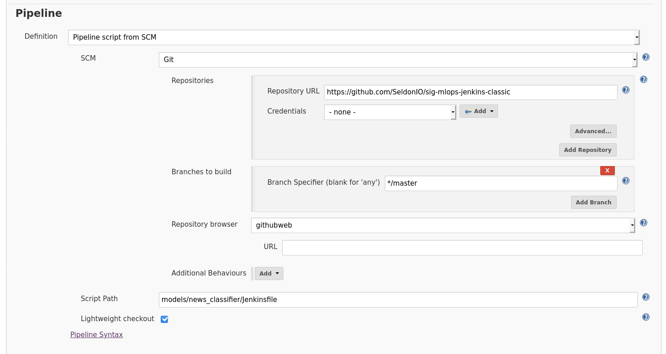
Task: Expand the SCM Git dropdown
Action: (397, 60)
